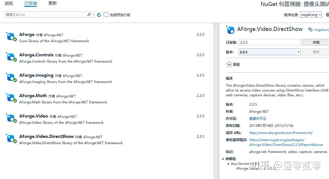Image resolution: width=329 pixels, height=179 pixels.
Task: Click the large AForge.Video.DirectShow details icon
Action: (230, 29)
